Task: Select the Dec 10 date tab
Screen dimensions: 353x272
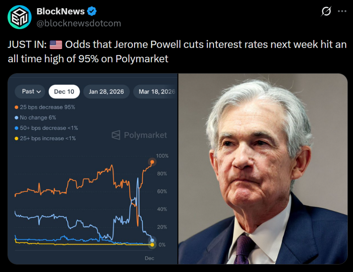Action: coord(64,92)
